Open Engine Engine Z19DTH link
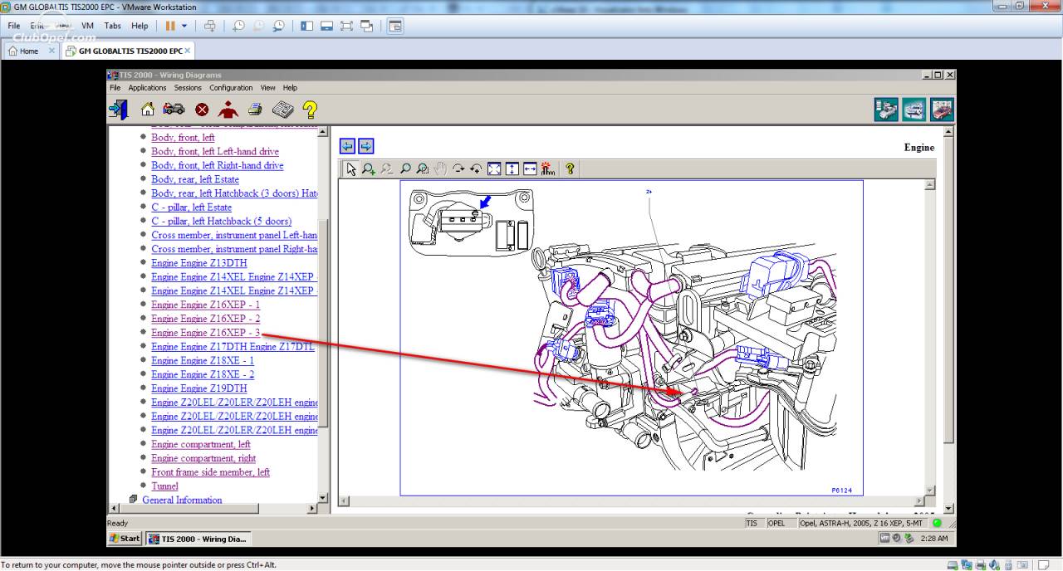 (199, 388)
